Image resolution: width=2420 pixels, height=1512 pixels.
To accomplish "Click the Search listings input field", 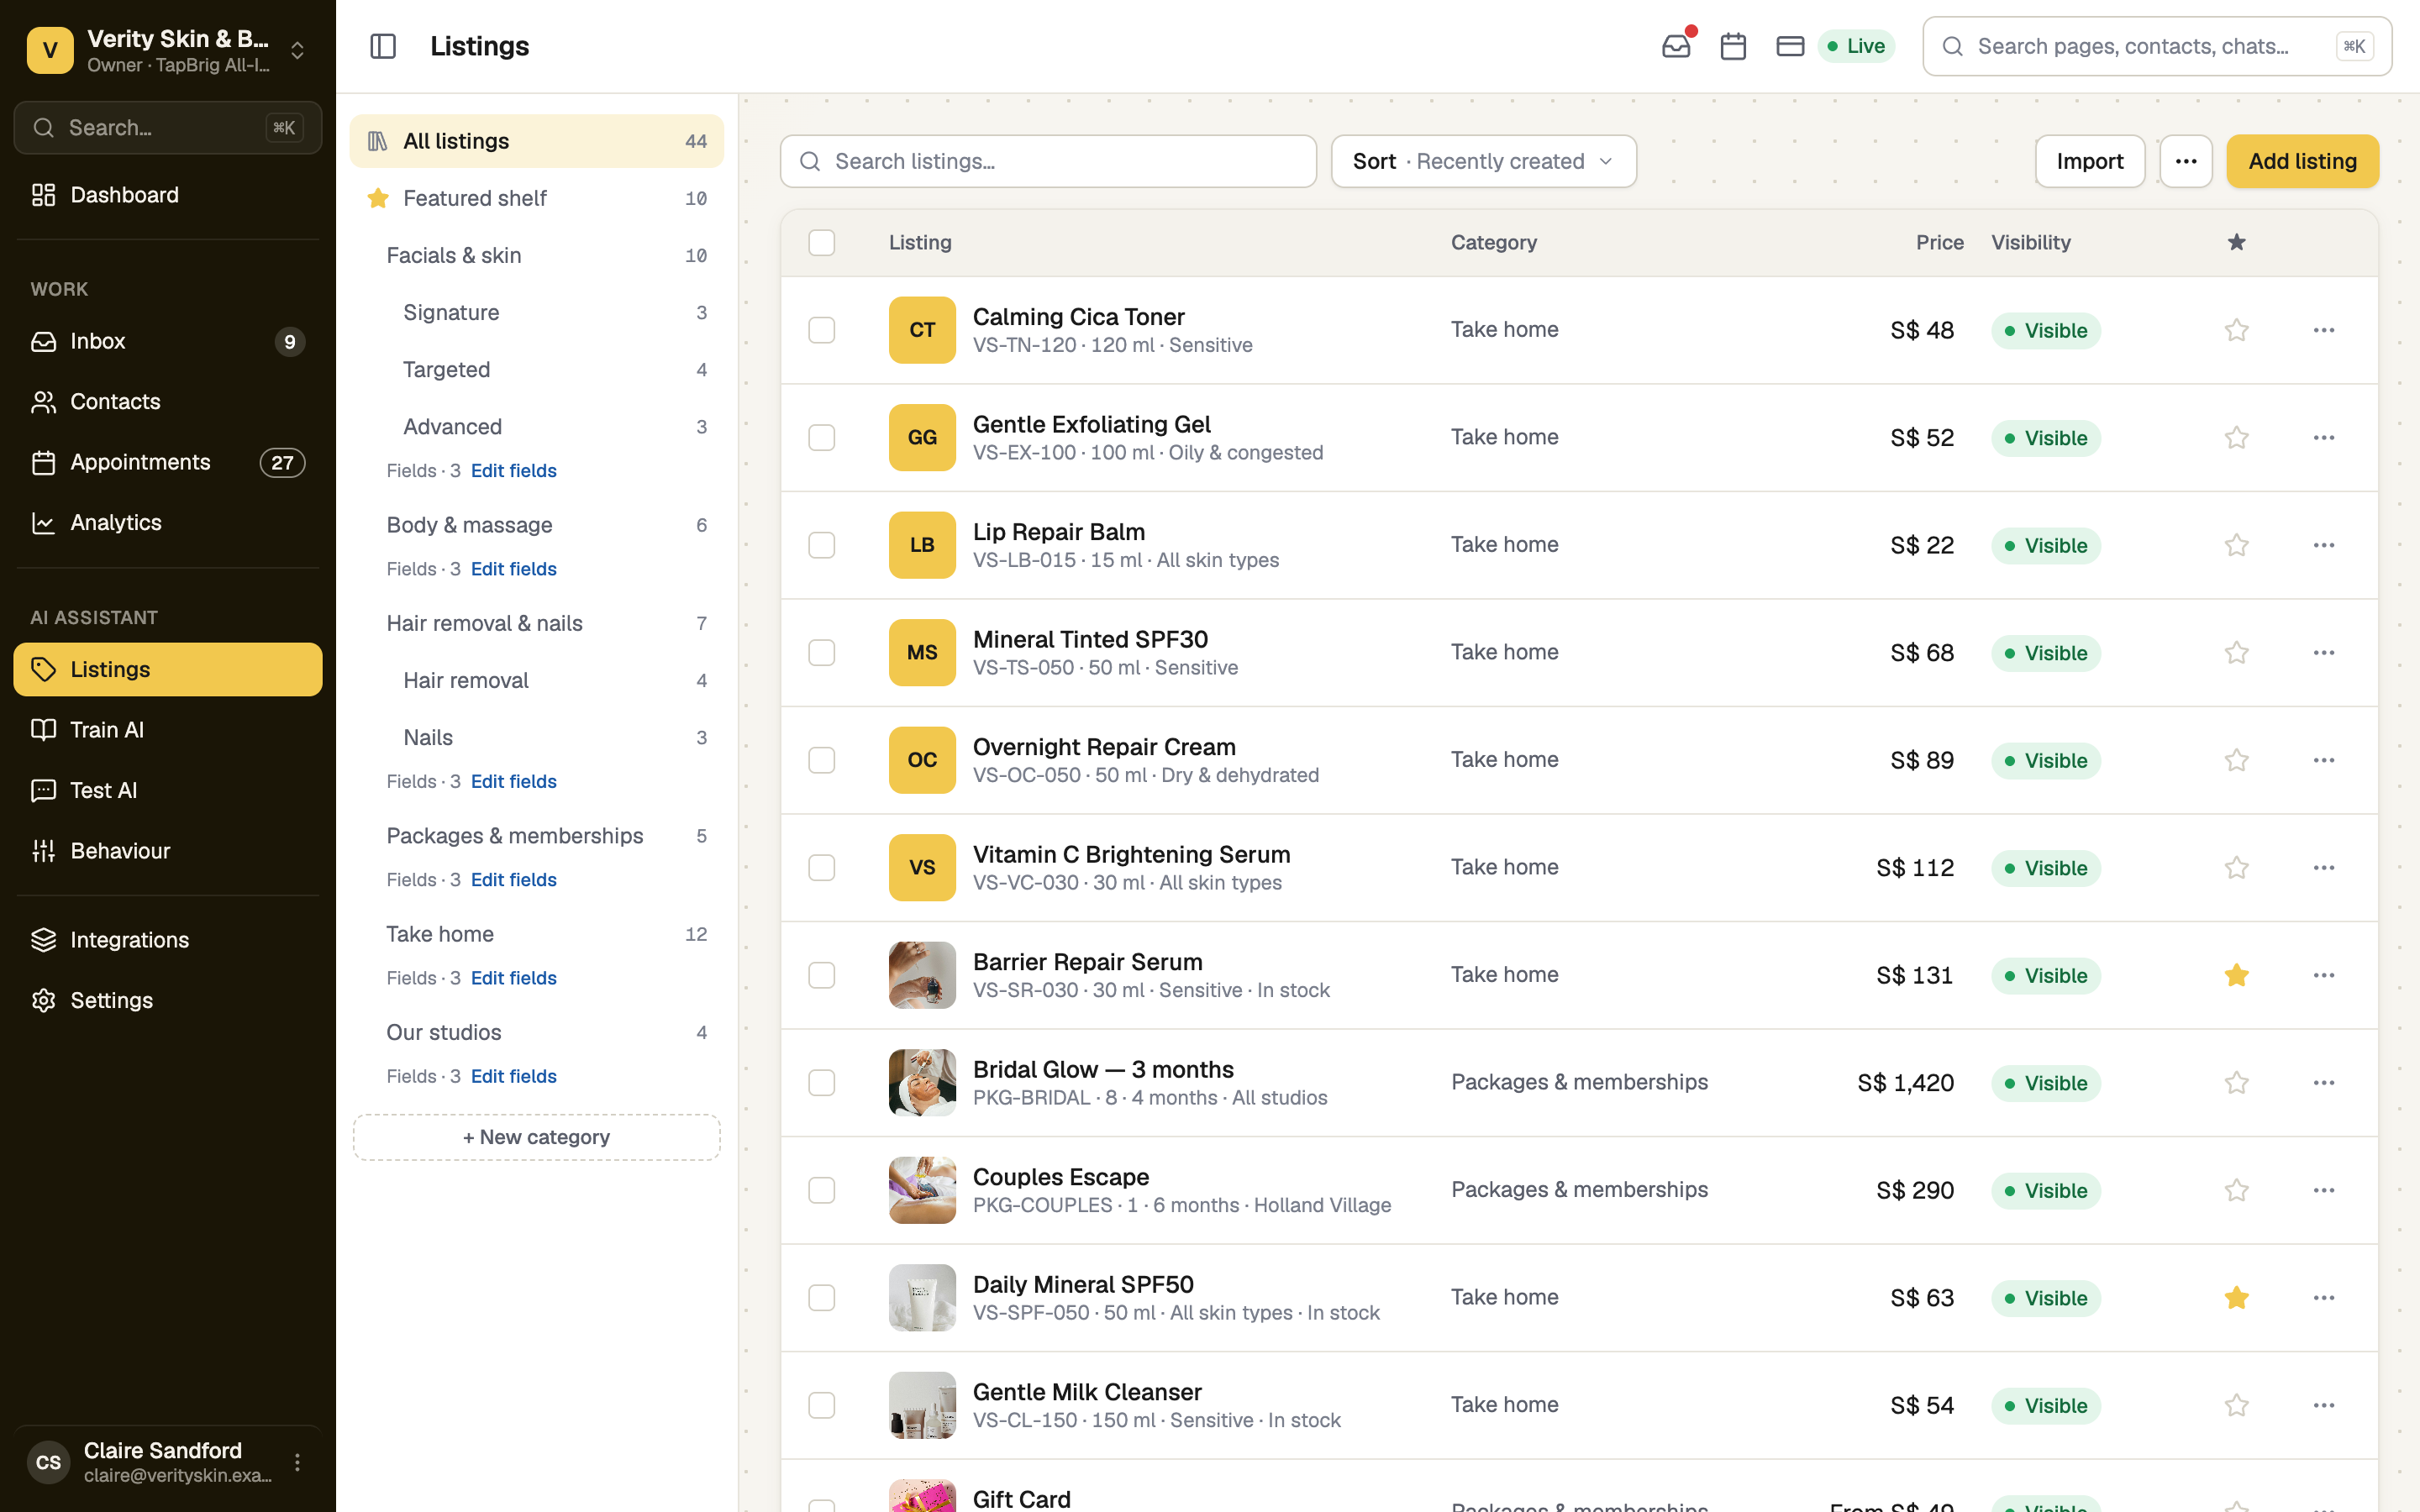I will pos(1048,161).
